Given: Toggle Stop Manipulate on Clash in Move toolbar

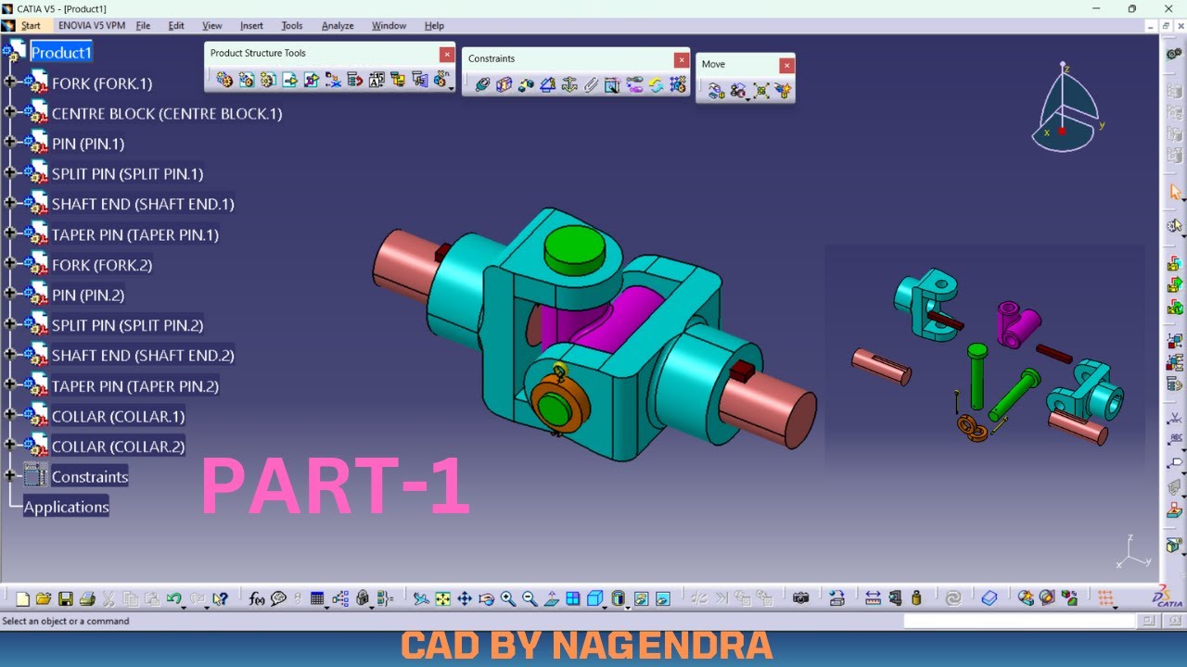Looking at the screenshot, I should pyautogui.click(x=784, y=91).
